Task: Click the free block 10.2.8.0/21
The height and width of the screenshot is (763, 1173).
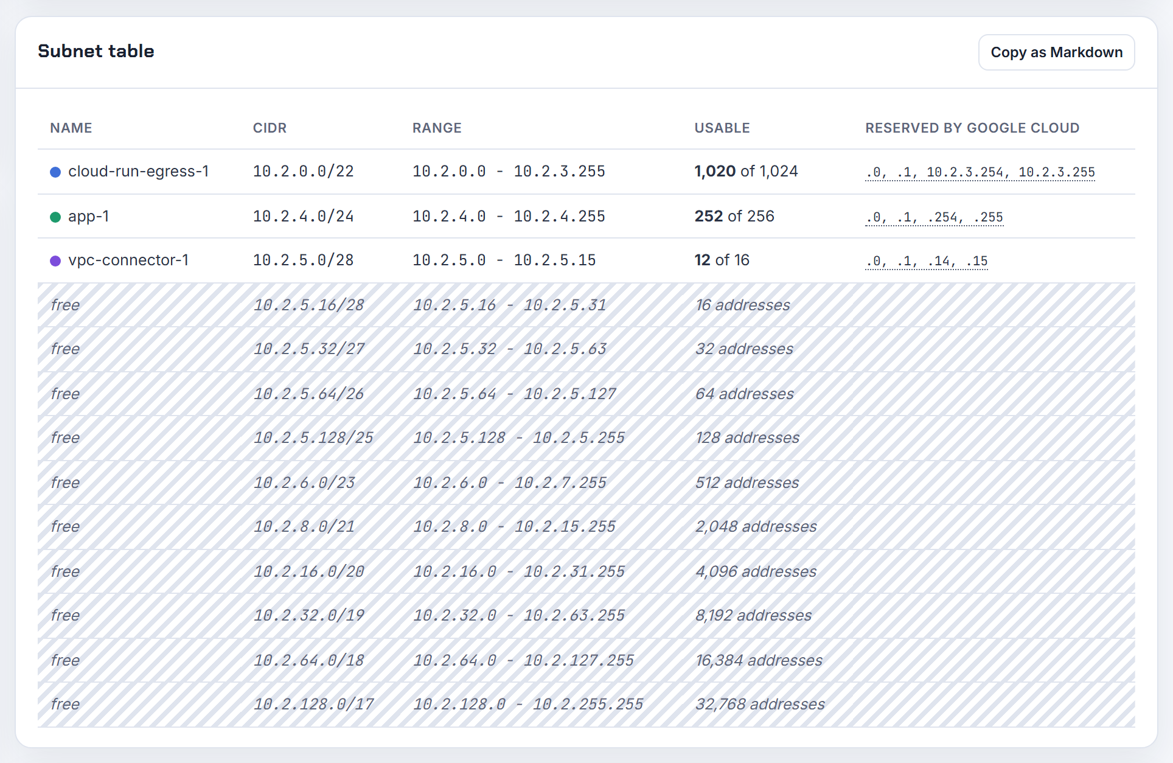Action: [586, 527]
